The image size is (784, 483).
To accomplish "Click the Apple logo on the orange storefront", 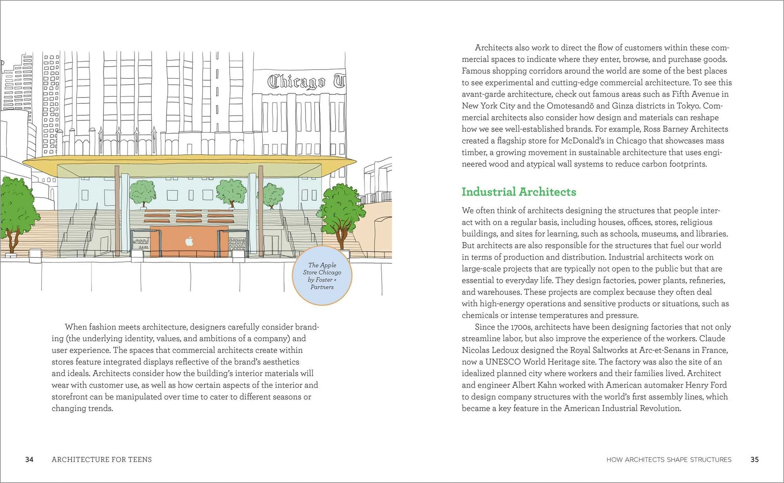I will click(189, 241).
